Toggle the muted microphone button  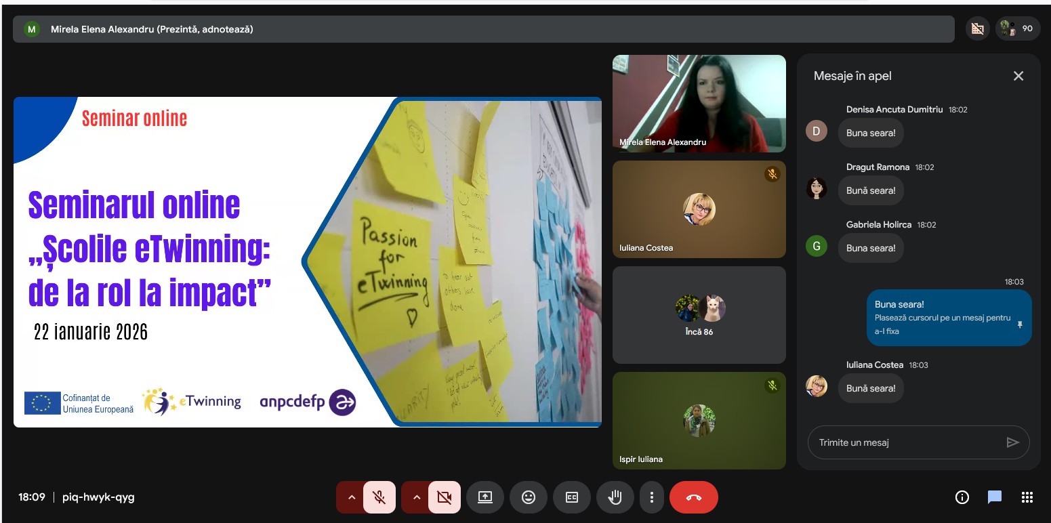point(379,497)
